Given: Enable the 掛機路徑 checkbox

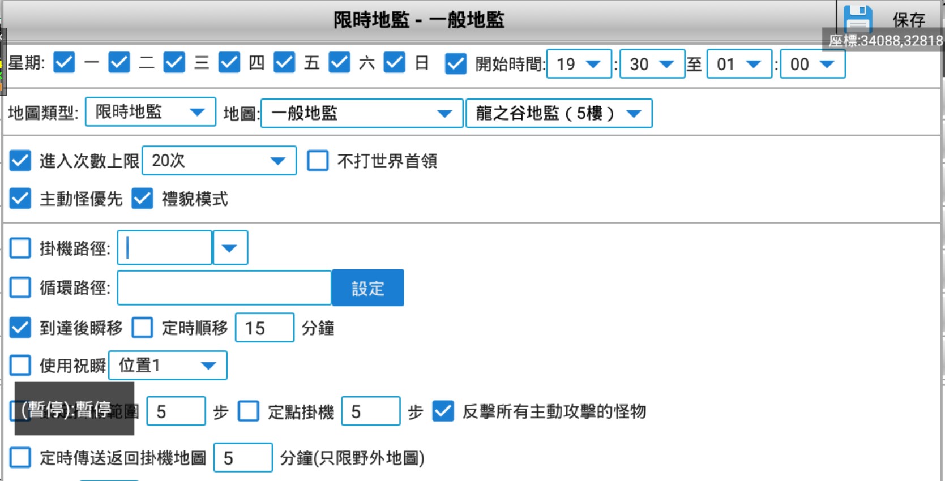Looking at the screenshot, I should [x=20, y=248].
